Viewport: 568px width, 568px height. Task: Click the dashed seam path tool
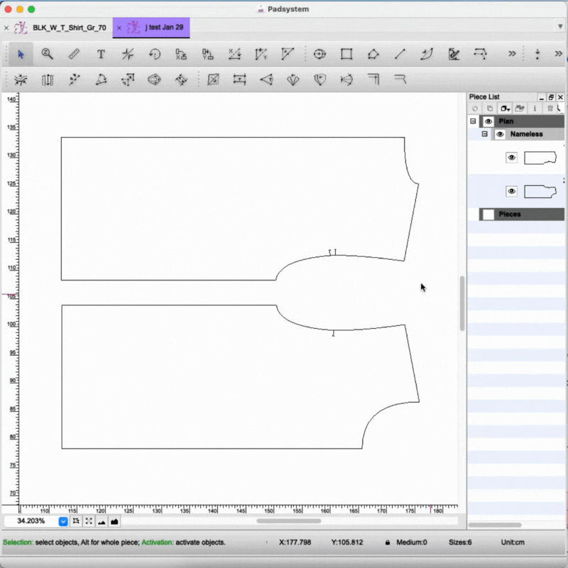tap(481, 55)
